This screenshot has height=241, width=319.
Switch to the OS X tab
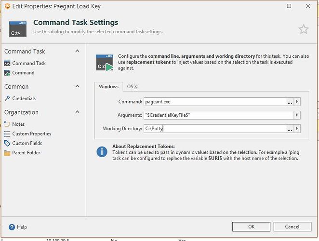click(x=132, y=87)
